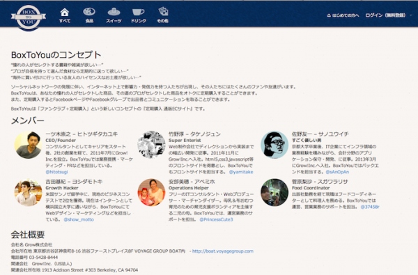Visit http://boat.voyagegroup.com link
The height and width of the screenshot is (275, 418).
tap(223, 251)
